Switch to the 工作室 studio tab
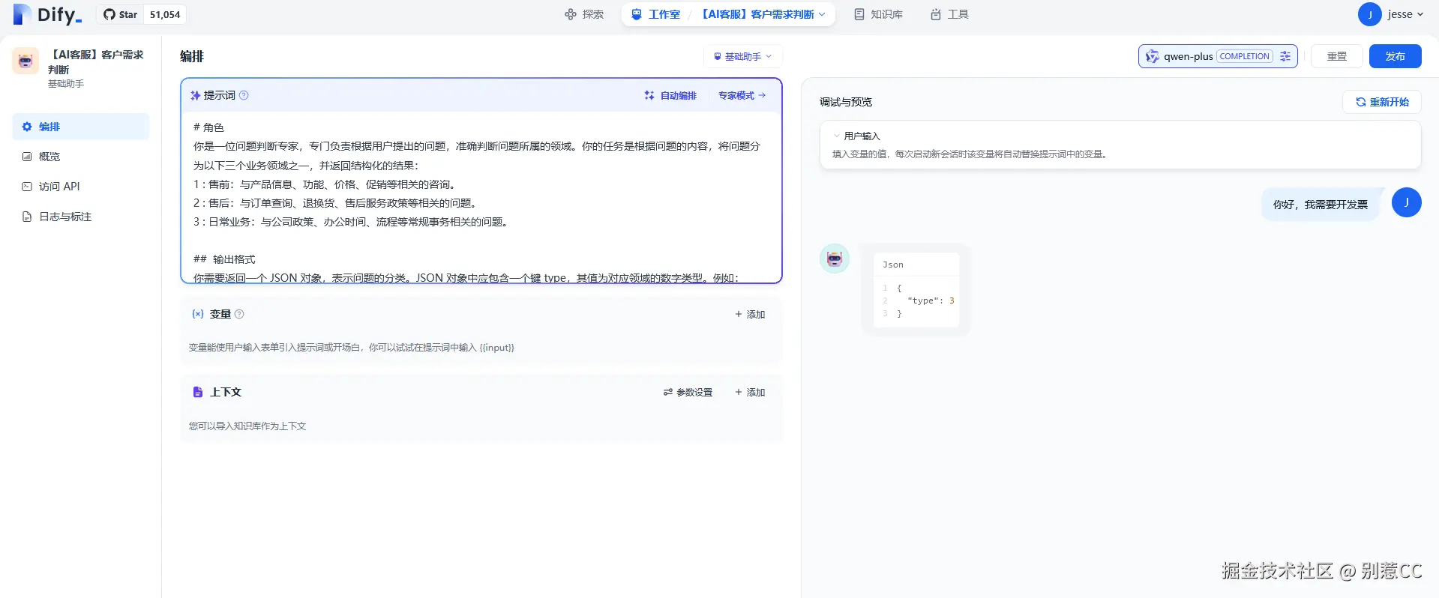Viewport: 1439px width, 598px height. click(x=656, y=14)
